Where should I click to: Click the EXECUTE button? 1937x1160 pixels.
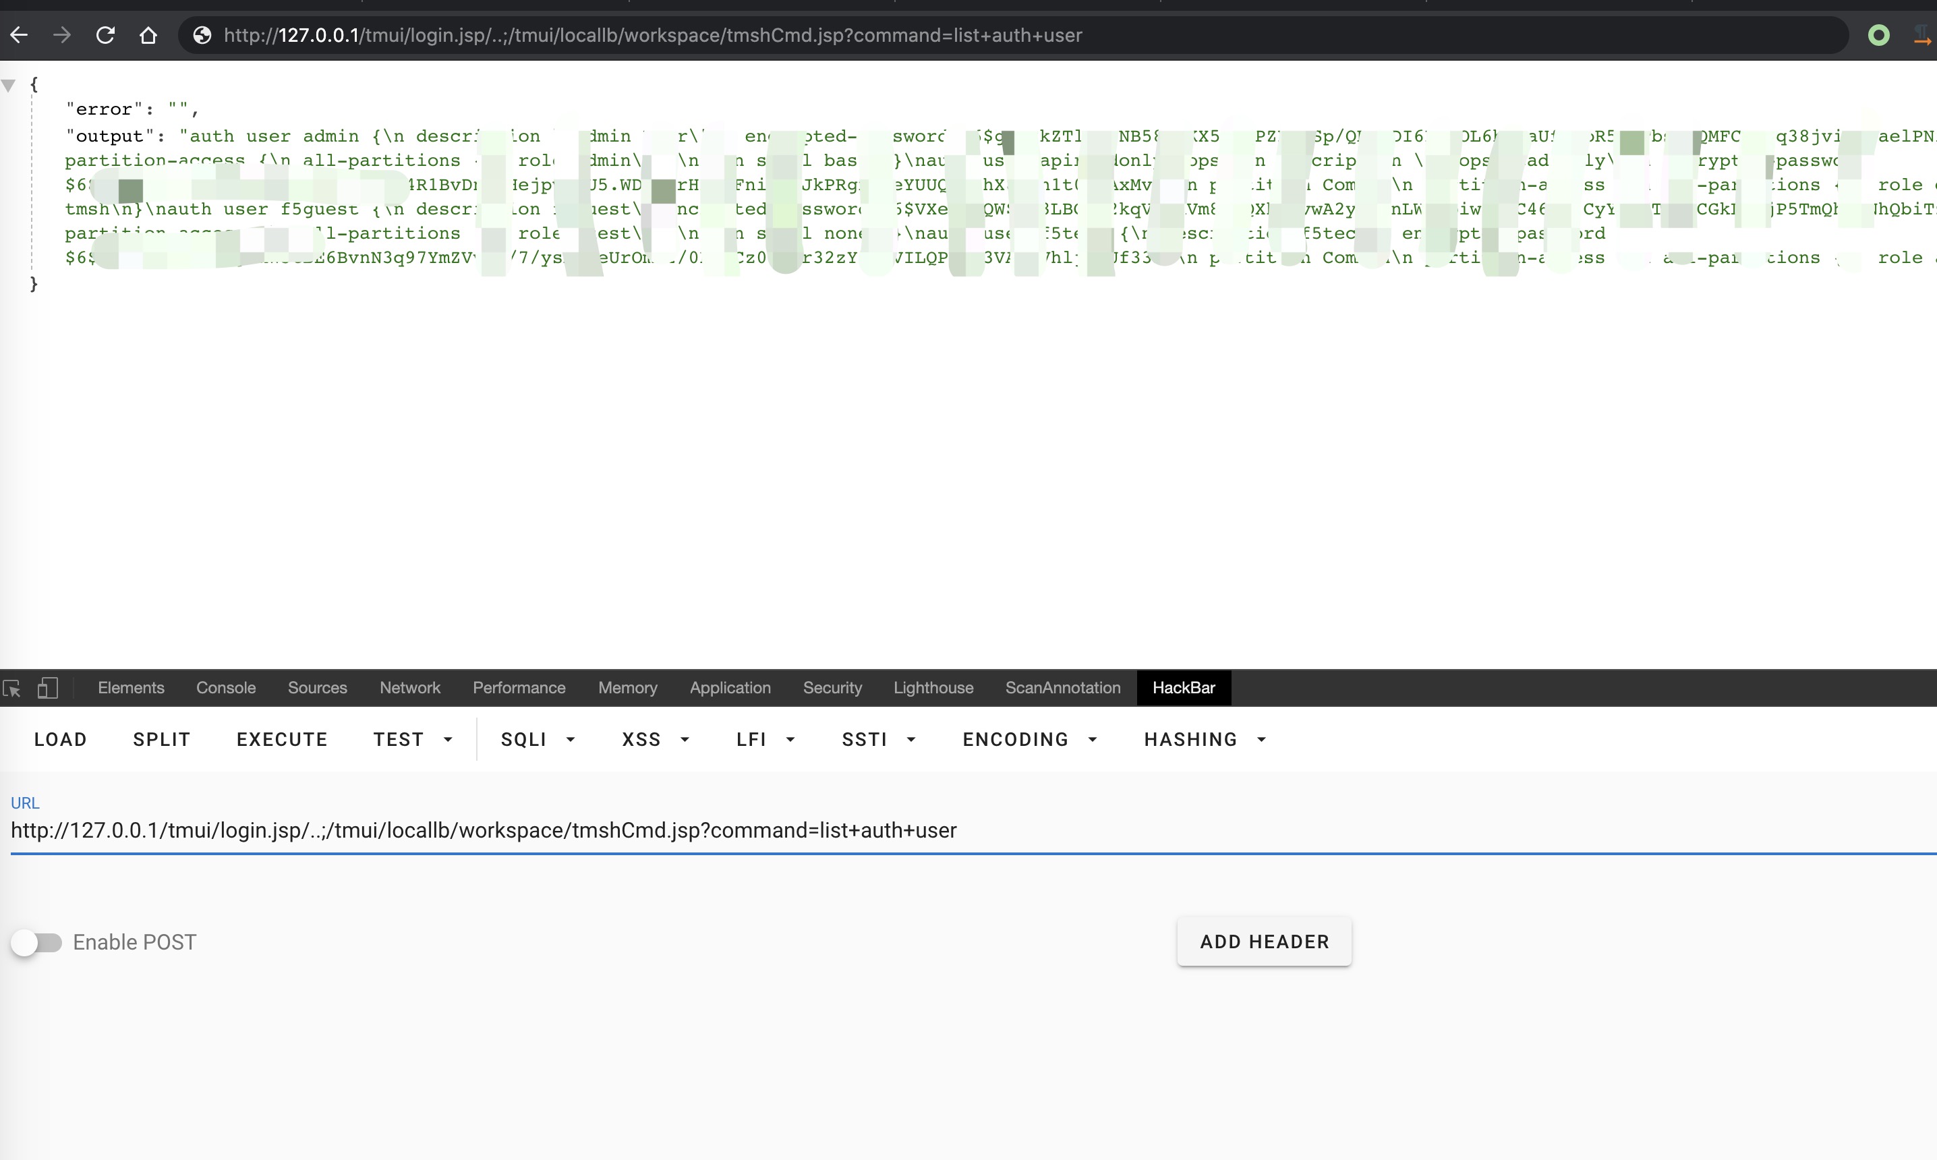[282, 739]
